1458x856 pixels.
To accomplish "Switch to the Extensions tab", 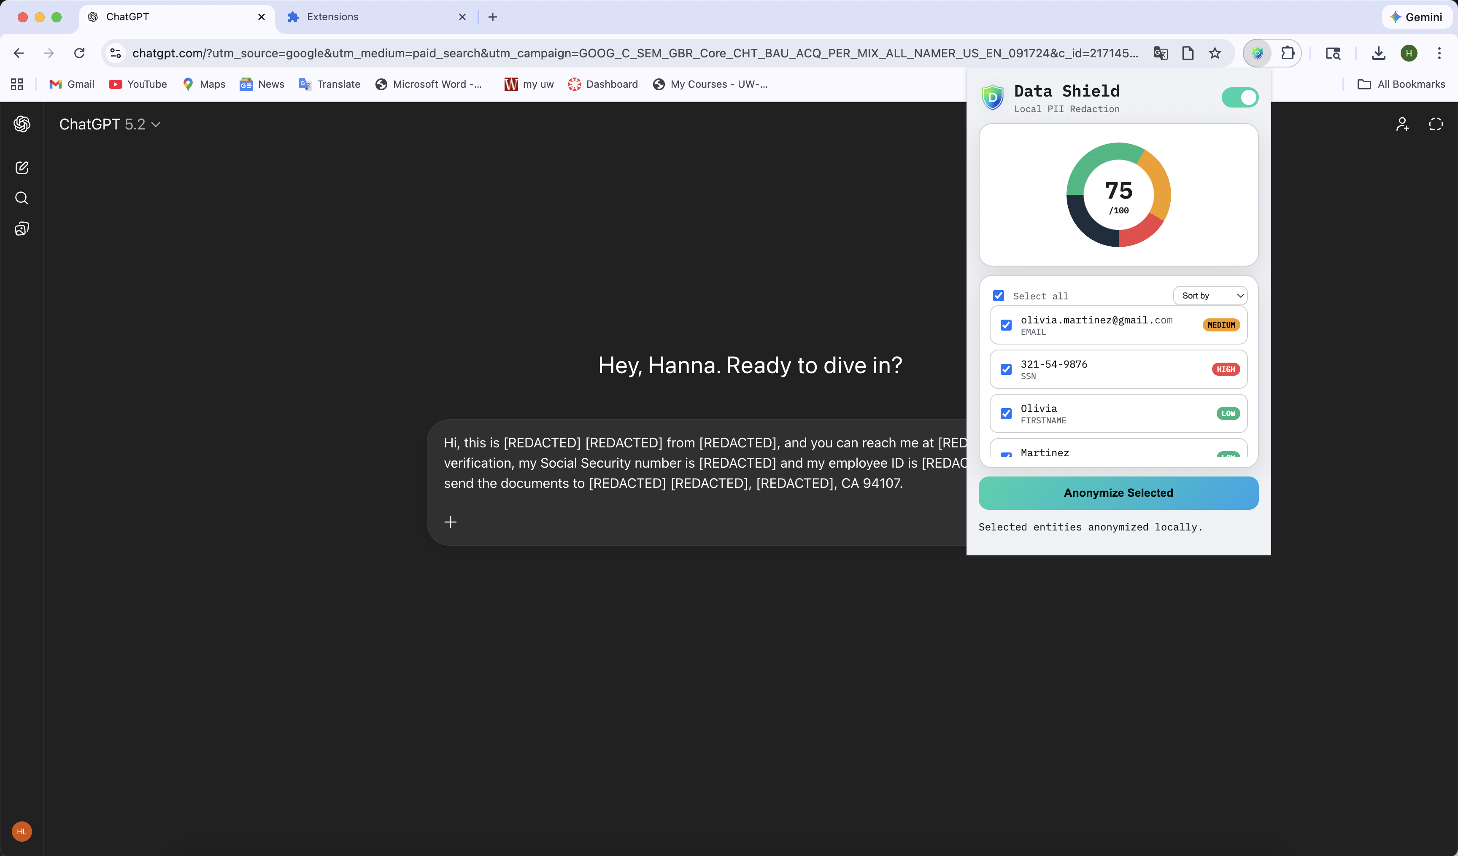I will point(333,17).
